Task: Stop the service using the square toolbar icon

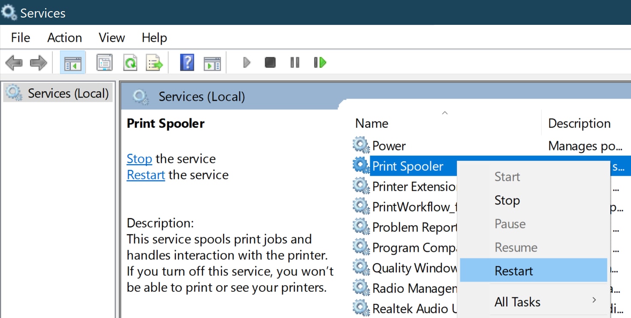Action: pos(271,63)
